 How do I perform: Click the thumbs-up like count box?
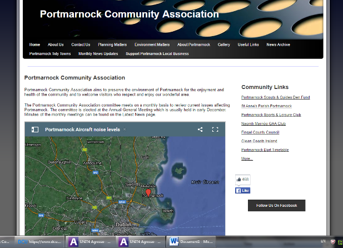242,180
